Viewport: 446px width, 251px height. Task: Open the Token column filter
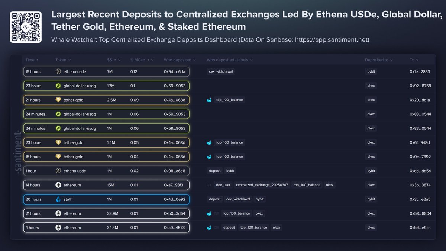pos(70,60)
